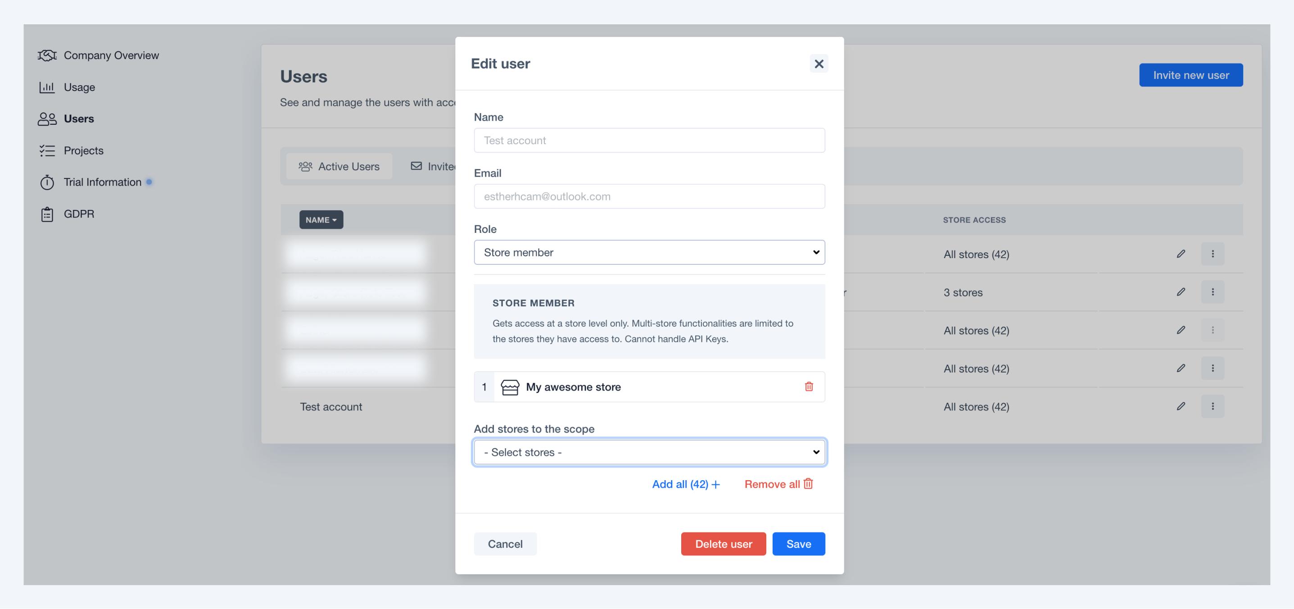Viewport: 1294px width, 609px height.
Task: Expand the Role dropdown to change role
Action: (649, 252)
